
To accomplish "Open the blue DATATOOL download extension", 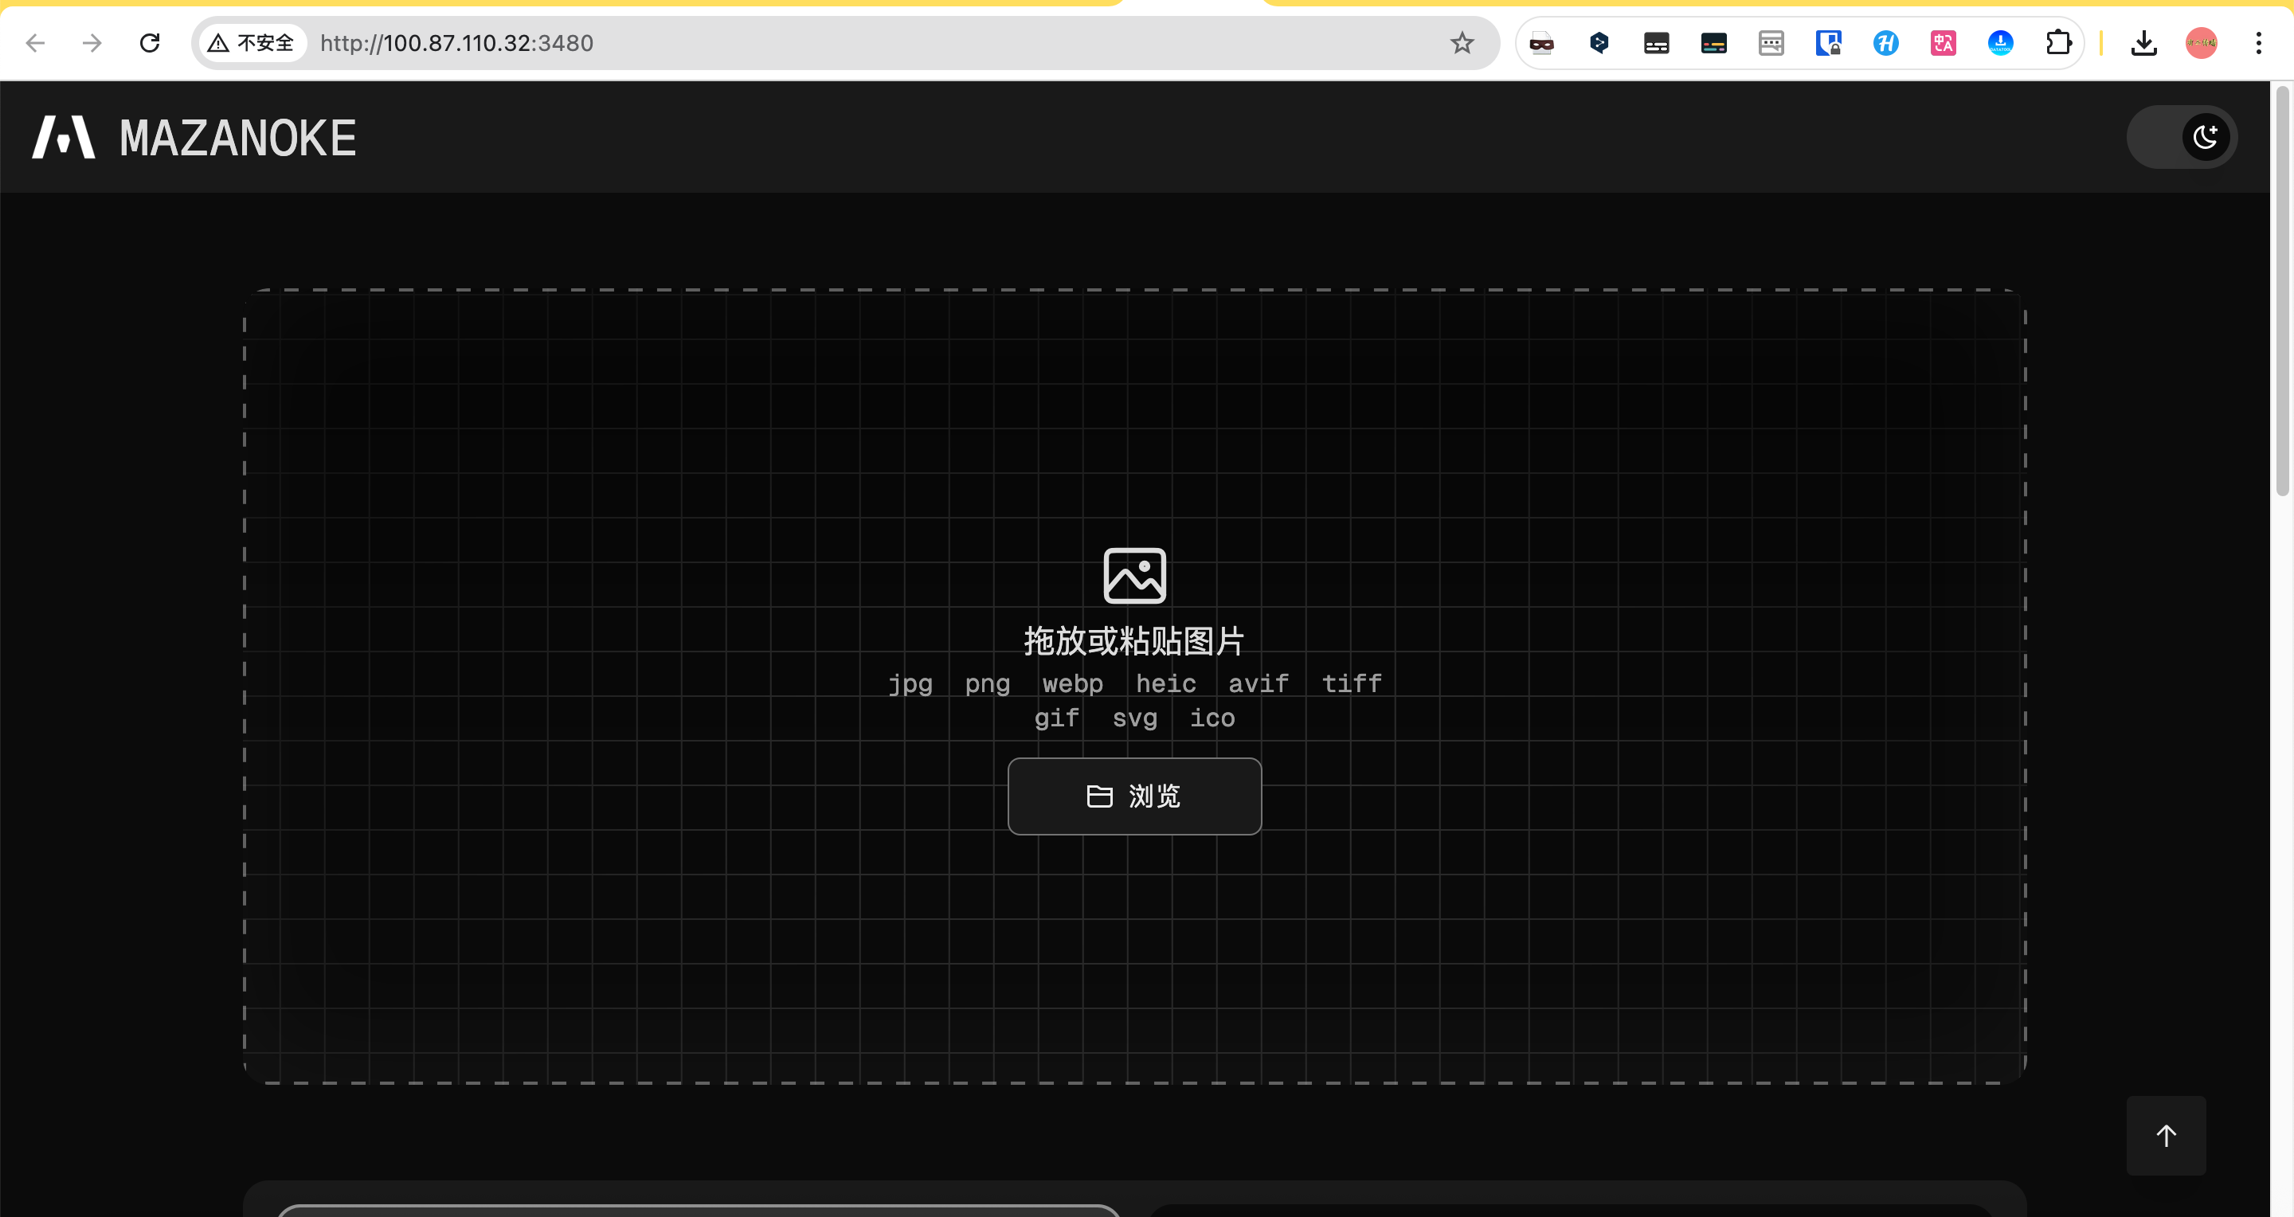I will [2000, 43].
